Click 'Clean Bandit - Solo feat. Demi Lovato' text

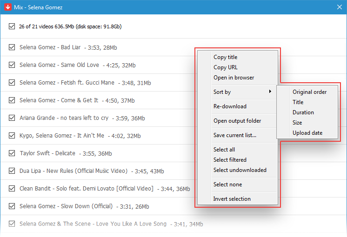click(x=87, y=189)
